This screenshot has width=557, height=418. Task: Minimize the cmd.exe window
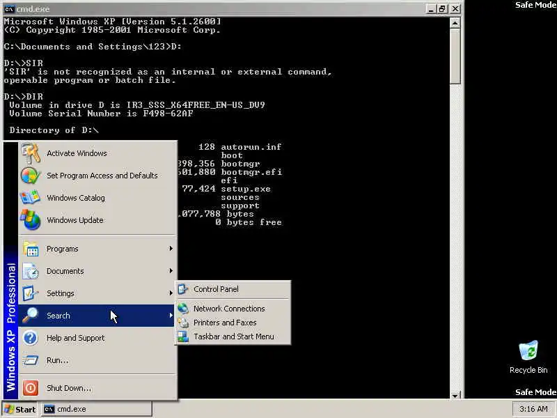431,9
